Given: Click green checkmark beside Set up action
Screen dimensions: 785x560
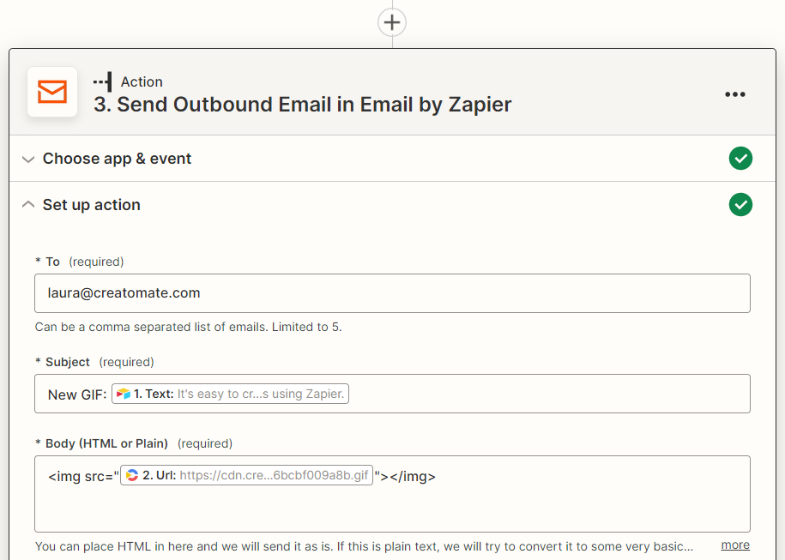Looking at the screenshot, I should pyautogui.click(x=740, y=205).
